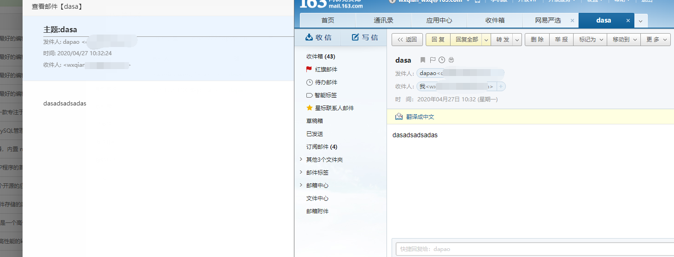
Task: Click 时间: 2020/04/27 10:32:24 in left window
Action: point(77,53)
